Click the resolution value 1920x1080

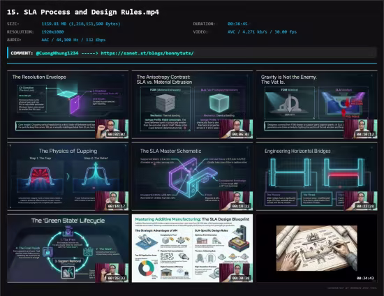pos(52,32)
